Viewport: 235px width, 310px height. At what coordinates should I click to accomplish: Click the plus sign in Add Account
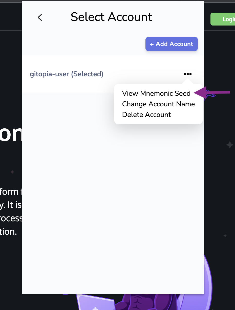point(152,44)
